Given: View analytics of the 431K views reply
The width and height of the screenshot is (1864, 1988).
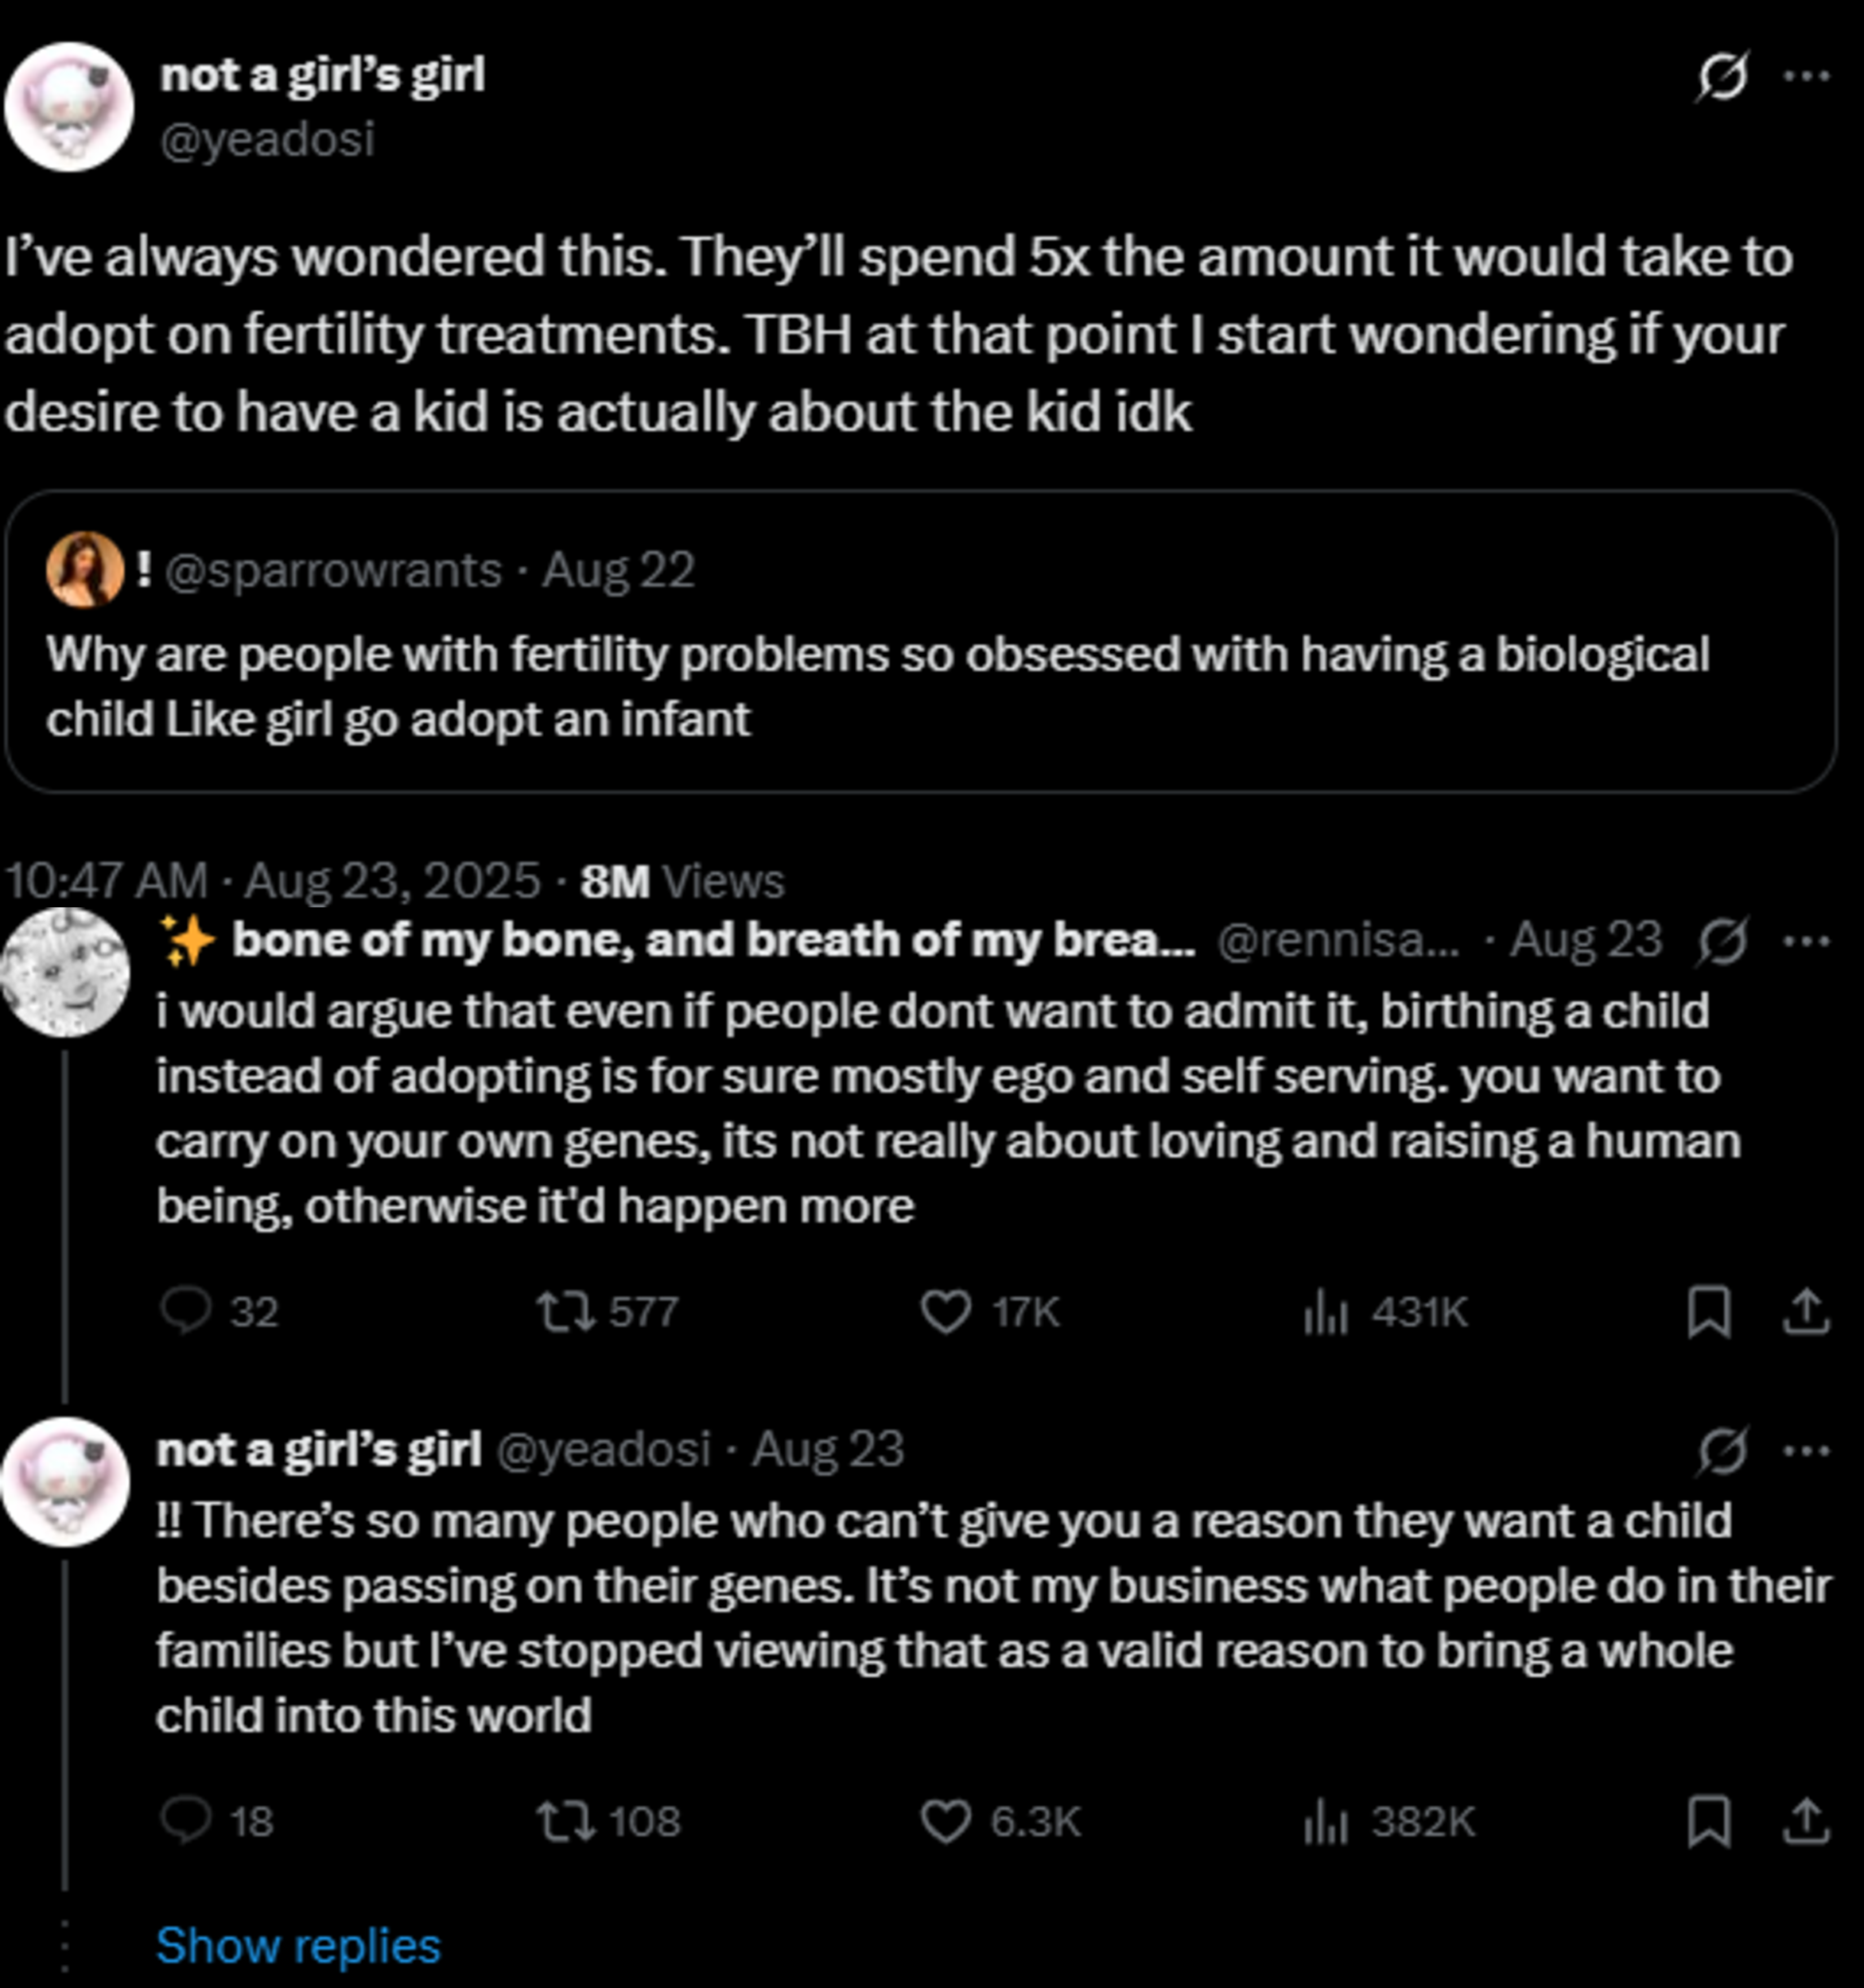Looking at the screenshot, I should (x=1326, y=1311).
